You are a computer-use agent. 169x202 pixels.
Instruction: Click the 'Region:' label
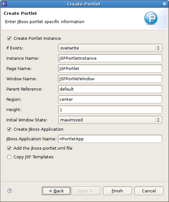point(14,100)
